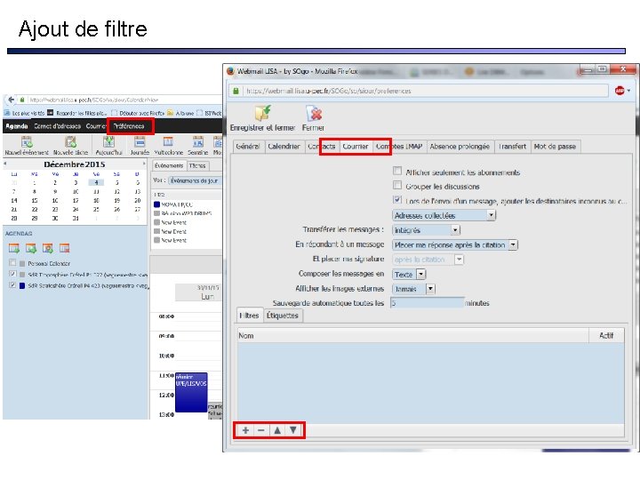640x480 pixels.
Task: Click the autosave minutes input field
Action: click(x=427, y=303)
